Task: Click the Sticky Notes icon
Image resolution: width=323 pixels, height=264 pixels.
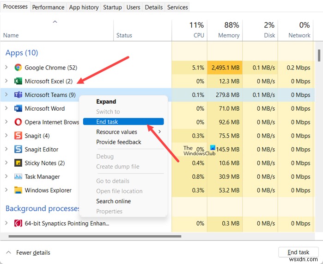Action: tap(18, 163)
